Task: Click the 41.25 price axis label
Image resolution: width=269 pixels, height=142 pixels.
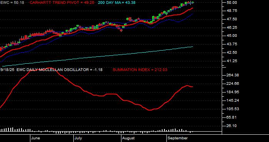Action: tap(232, 61)
